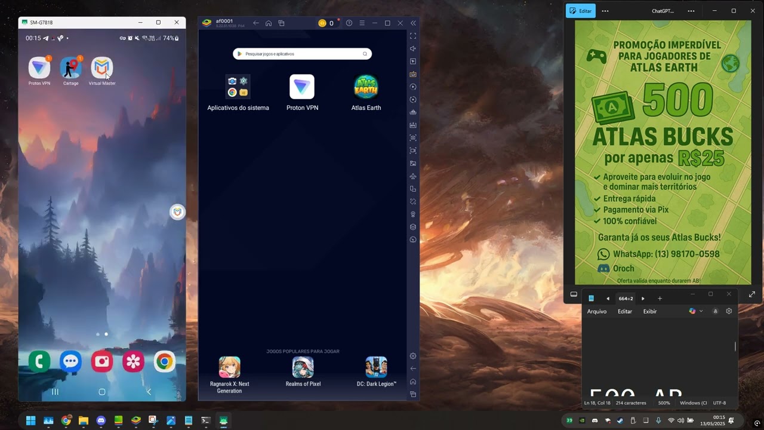Open the phone dialer app
Image resolution: width=764 pixels, height=430 pixels.
[39, 361]
